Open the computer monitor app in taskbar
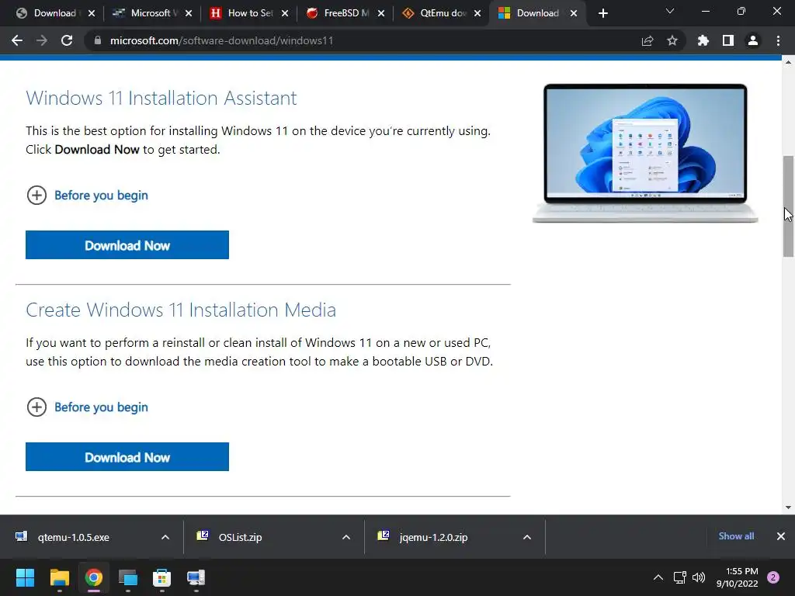 (196, 577)
